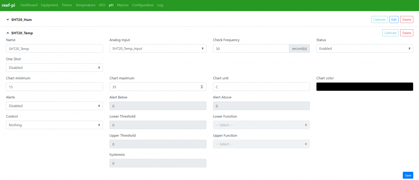This screenshot has height=180, width=419.
Task: Delete the SHT20_Temp probe
Action: click(407, 33)
